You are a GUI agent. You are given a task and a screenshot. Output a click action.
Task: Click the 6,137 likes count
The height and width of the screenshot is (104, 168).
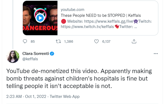(106, 41)
